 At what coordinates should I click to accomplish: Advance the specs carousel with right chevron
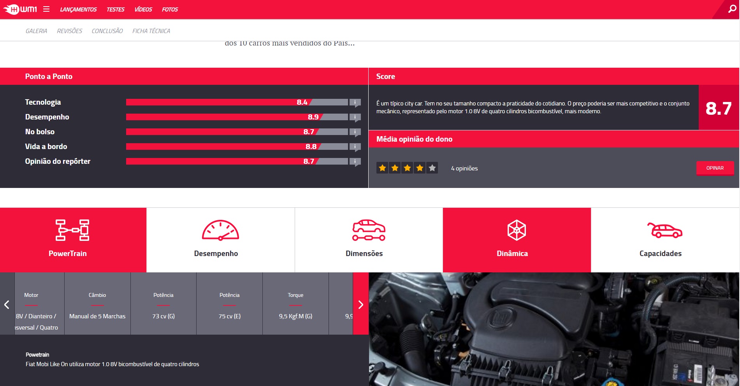360,305
